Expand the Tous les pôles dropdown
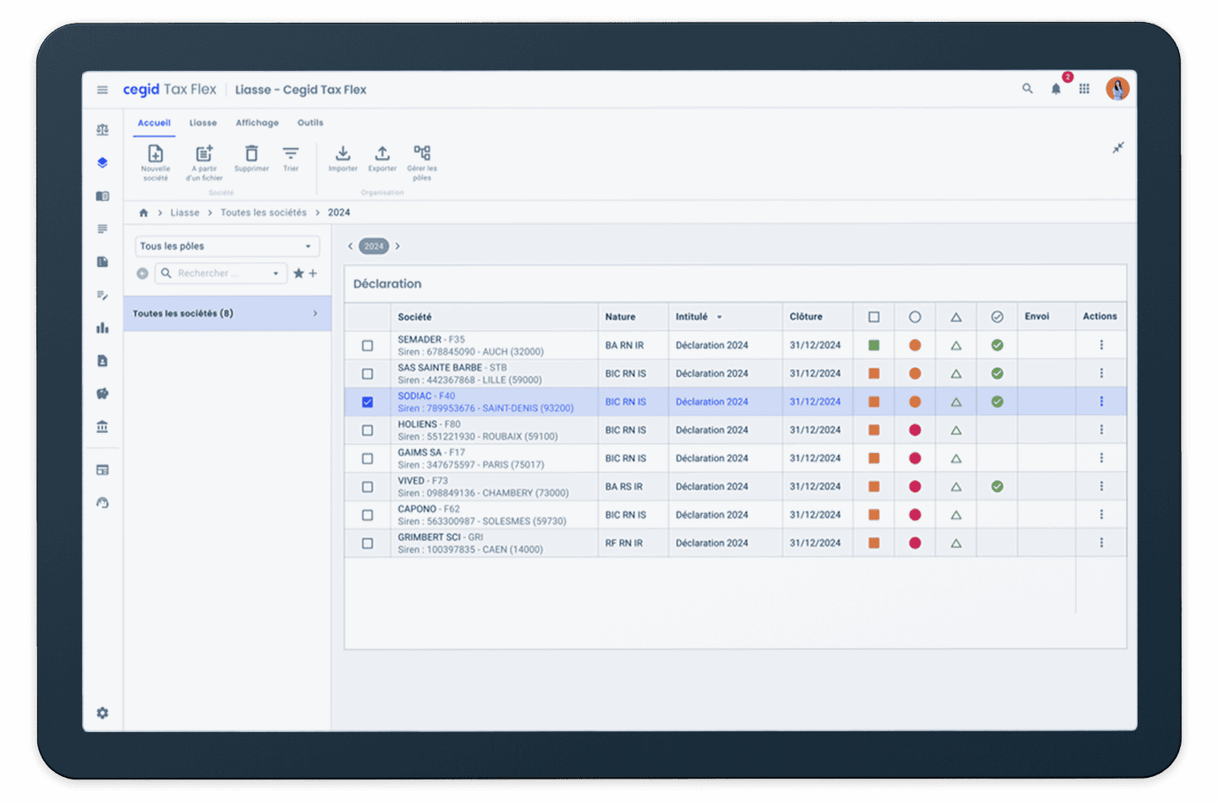 point(308,247)
